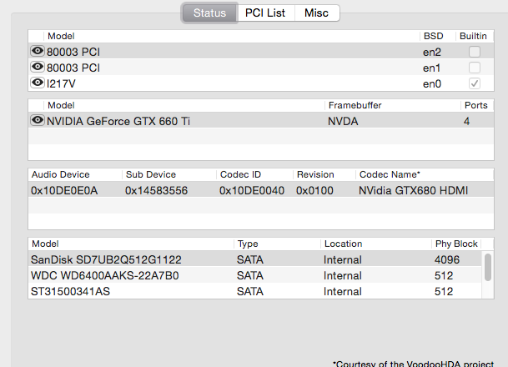Click the eye icon beside en1 80003 PCI

pyautogui.click(x=38, y=67)
